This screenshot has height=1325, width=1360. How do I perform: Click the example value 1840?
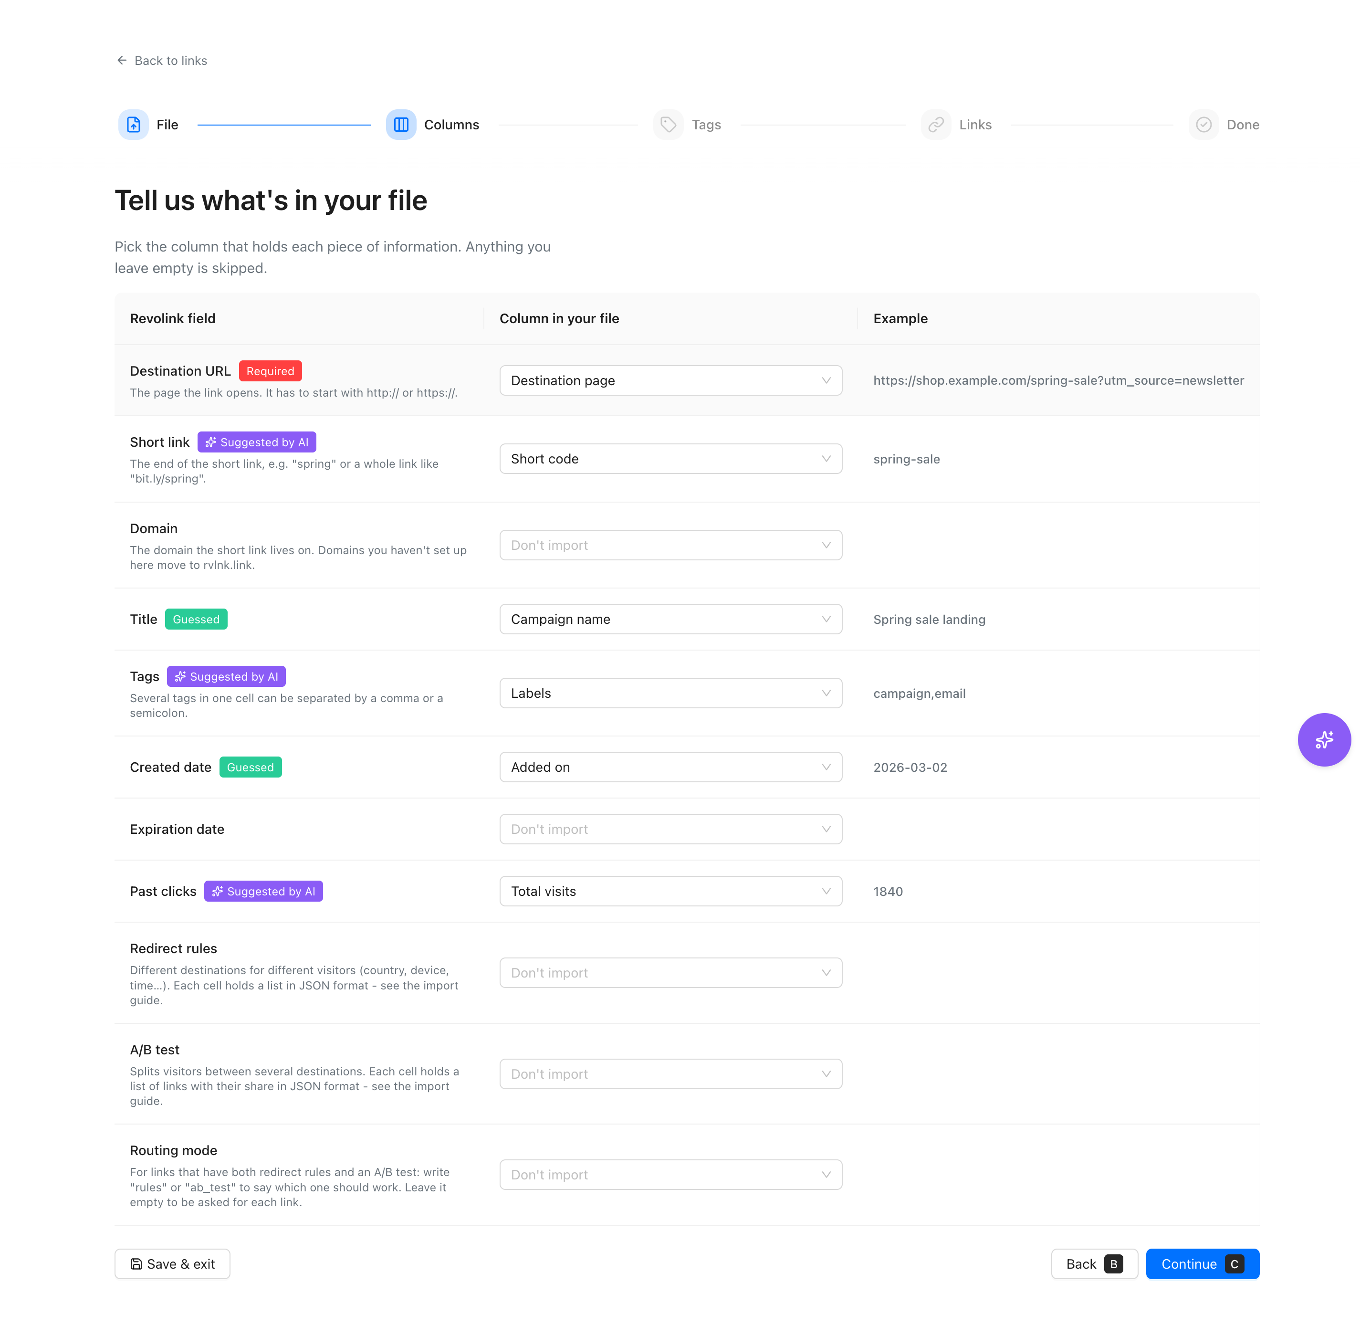888,892
